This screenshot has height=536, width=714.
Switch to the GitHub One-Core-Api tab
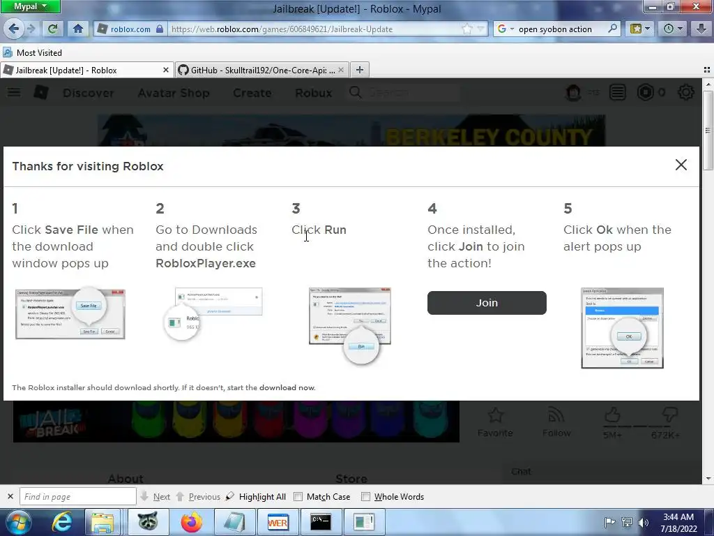262,70
